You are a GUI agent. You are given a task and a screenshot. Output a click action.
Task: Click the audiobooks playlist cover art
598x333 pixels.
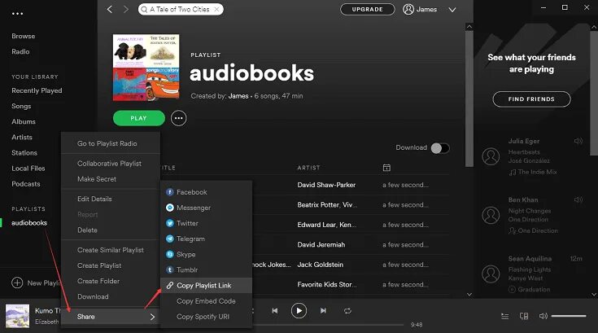[146, 68]
